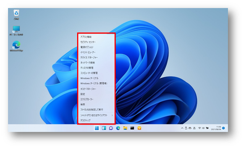This screenshot has height=148, width=244.
Task: Click the Japanese IME あ indicator
Action: click(194, 128)
